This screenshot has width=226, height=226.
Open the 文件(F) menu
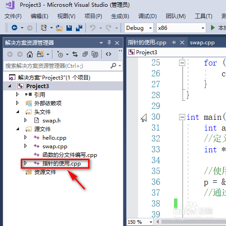(13, 16)
